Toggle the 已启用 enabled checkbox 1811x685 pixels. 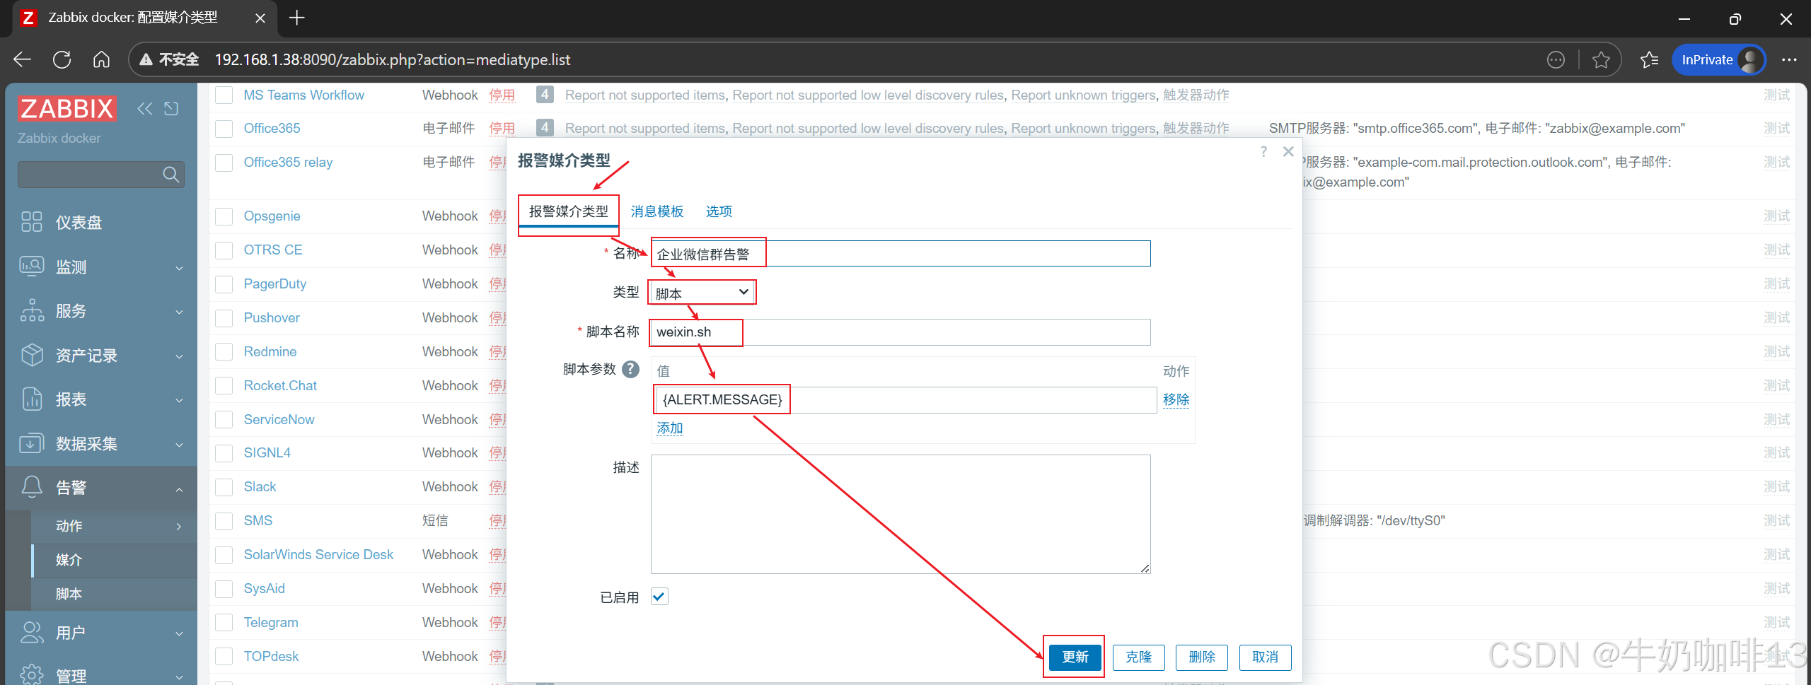659,597
